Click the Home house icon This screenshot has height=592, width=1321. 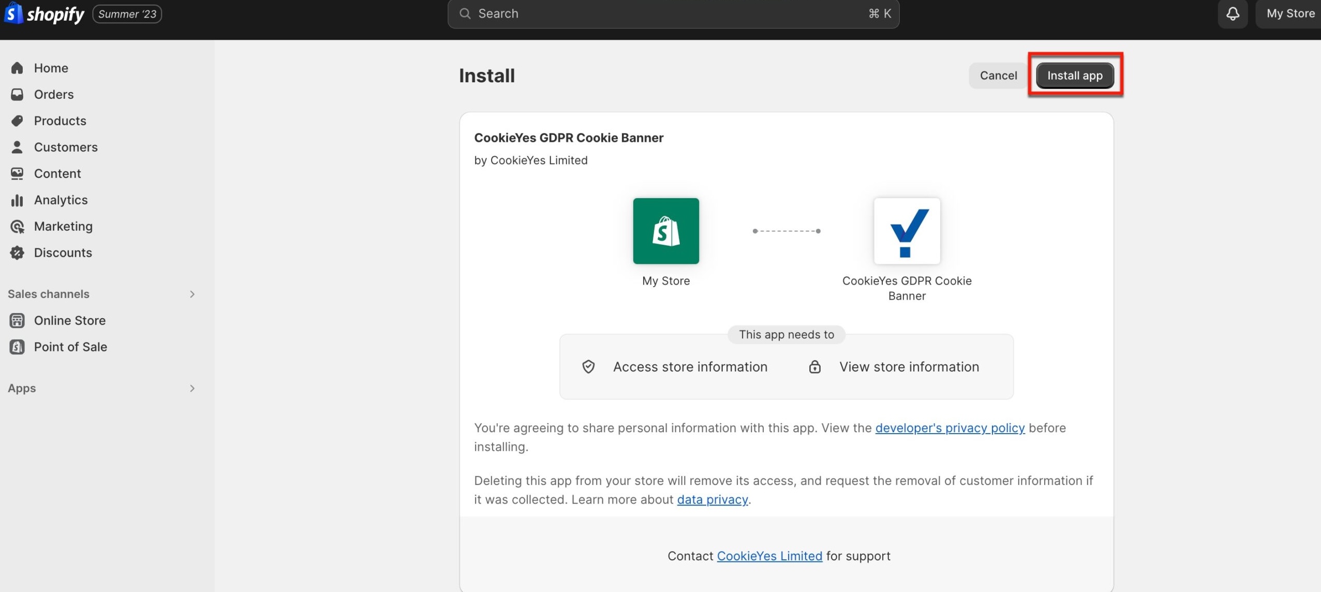(17, 68)
